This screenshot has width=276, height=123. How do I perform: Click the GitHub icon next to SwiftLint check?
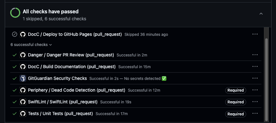tap(23, 102)
